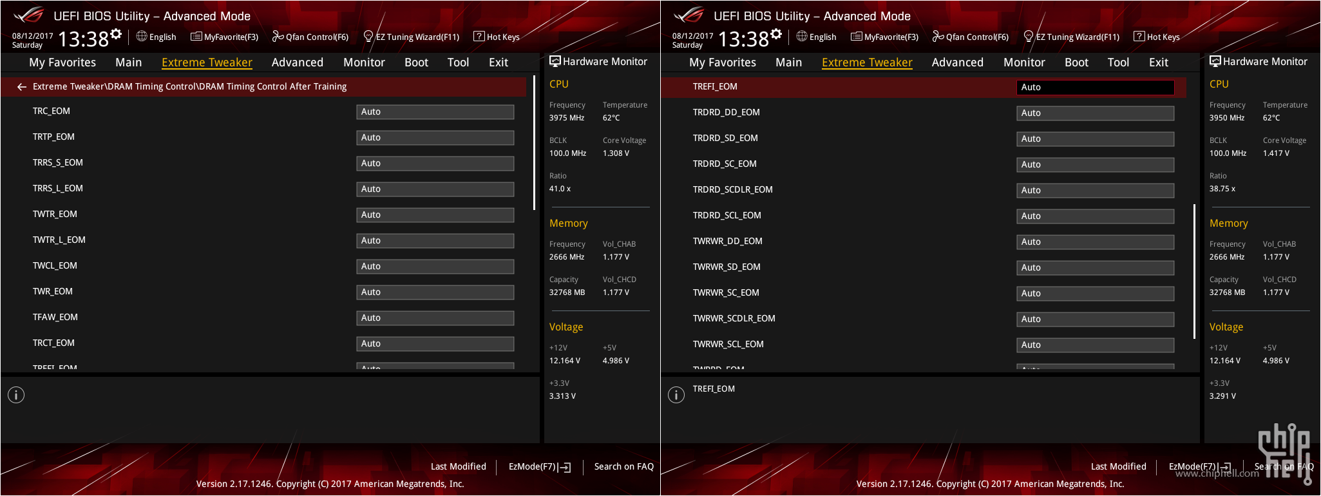Select TFAW_EOM Auto value box

pos(435,318)
